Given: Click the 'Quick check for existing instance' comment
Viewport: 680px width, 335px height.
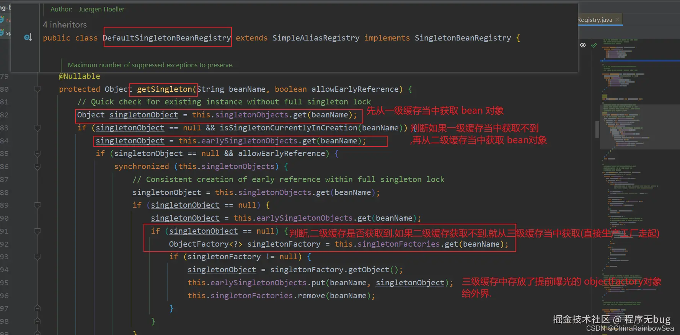Looking at the screenshot, I should (x=224, y=102).
